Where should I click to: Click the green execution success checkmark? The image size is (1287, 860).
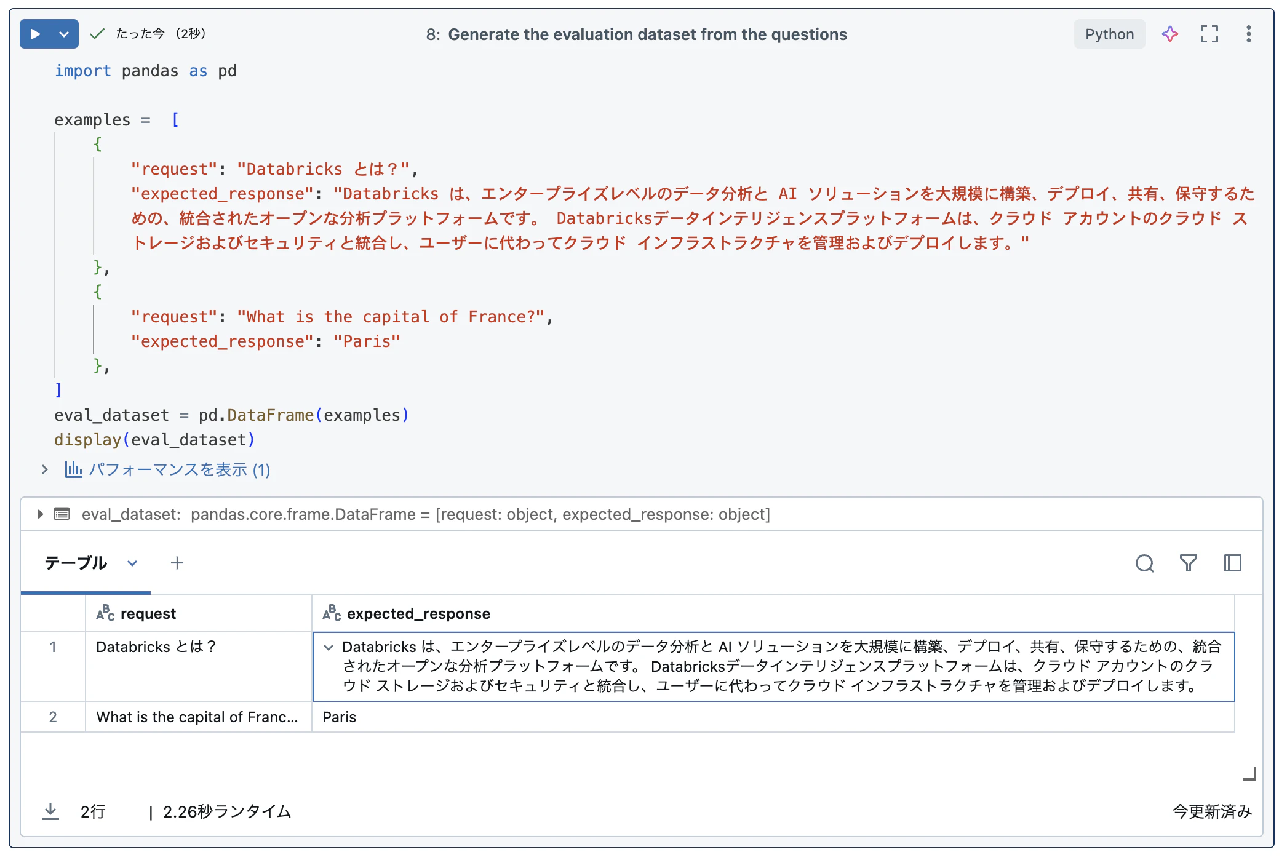point(97,34)
